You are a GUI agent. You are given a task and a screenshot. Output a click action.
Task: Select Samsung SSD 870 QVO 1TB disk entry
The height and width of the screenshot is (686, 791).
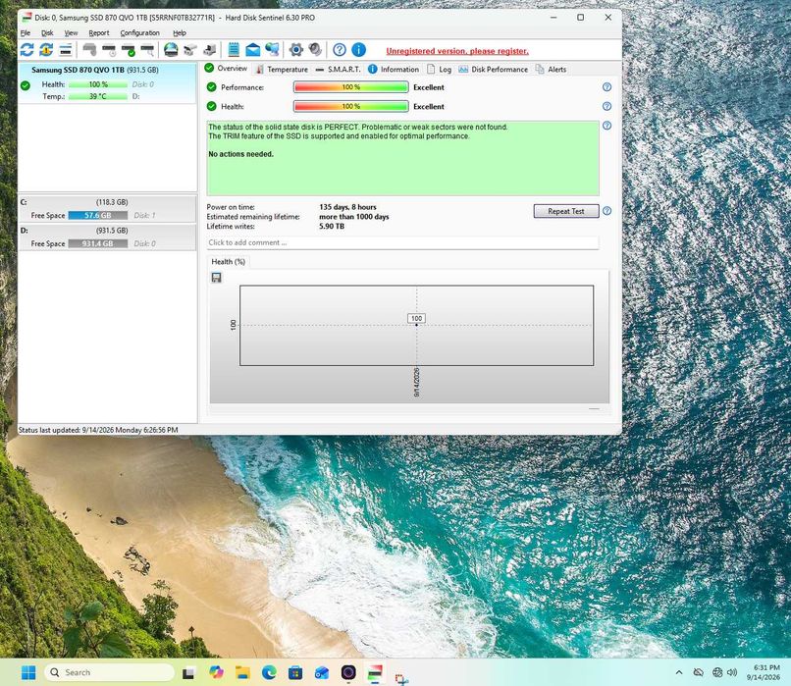(107, 82)
